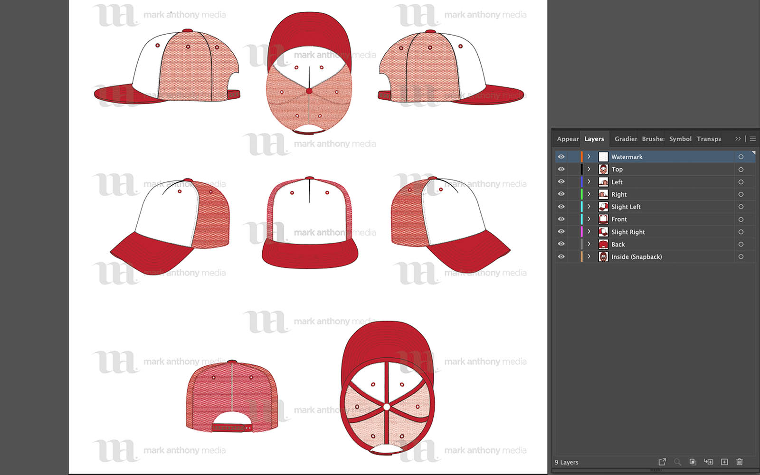
Task: Toggle visibility of the Back layer
Action: (561, 244)
